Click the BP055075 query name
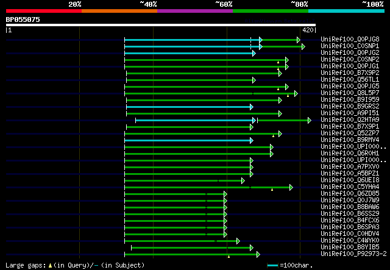This screenshot has height=270, width=390. [23, 20]
